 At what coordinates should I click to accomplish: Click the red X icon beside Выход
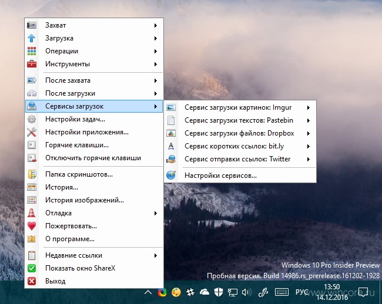[32, 281]
